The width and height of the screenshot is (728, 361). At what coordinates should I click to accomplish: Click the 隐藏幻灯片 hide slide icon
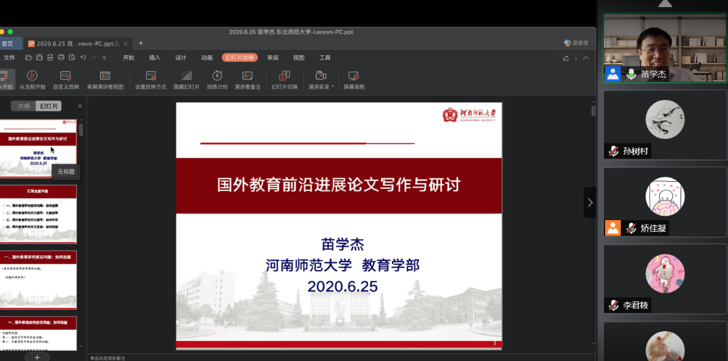pos(187,76)
